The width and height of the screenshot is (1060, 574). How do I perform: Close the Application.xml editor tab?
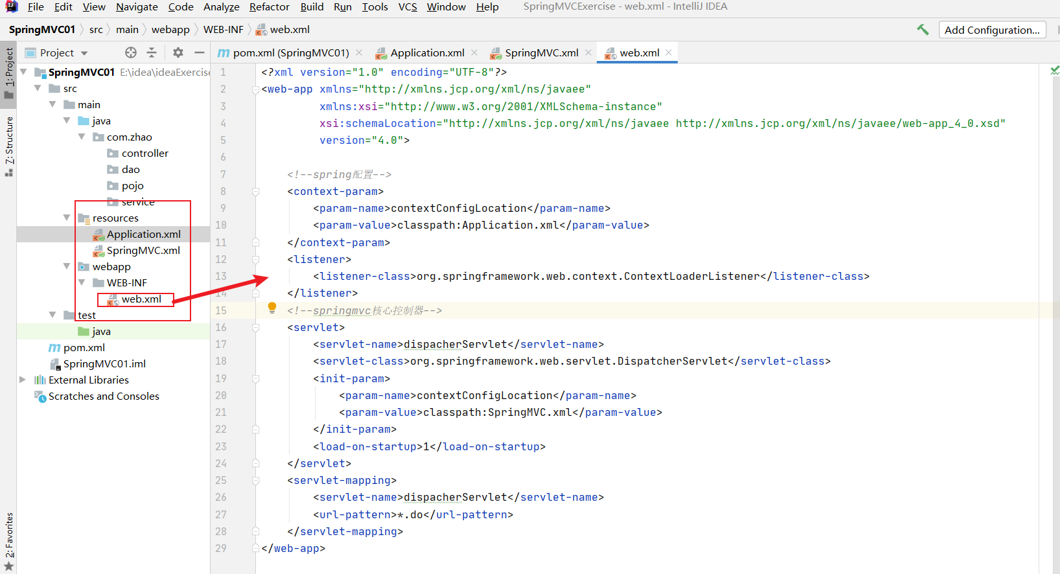(x=474, y=52)
